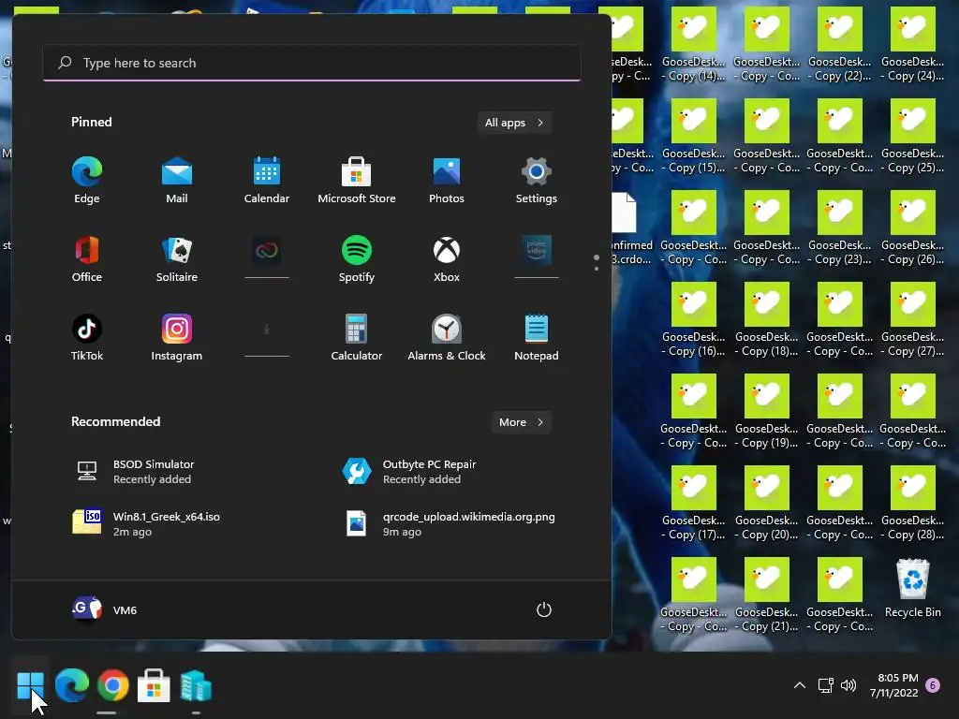
Task: Show hidden tray icons chevron
Action: coord(800,685)
